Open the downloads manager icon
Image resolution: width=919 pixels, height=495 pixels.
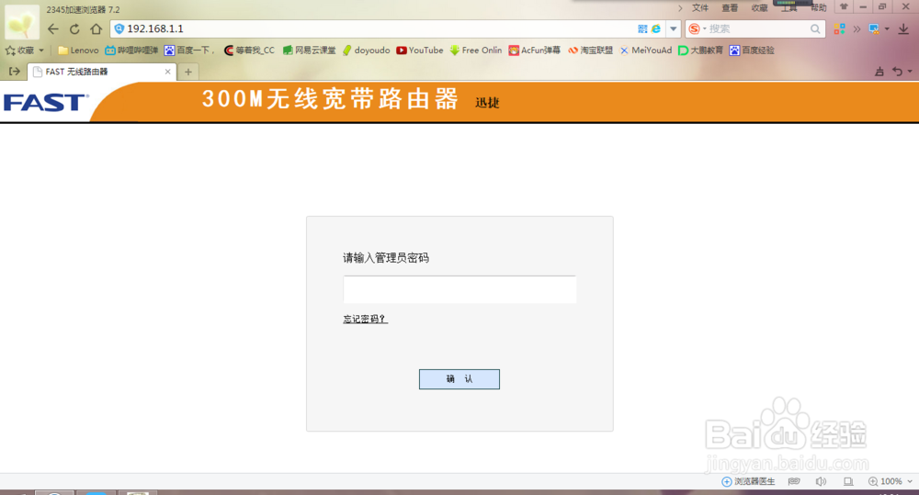click(903, 28)
